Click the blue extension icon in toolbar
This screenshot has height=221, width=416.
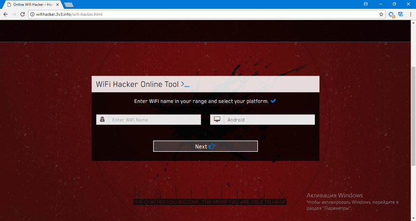392,15
